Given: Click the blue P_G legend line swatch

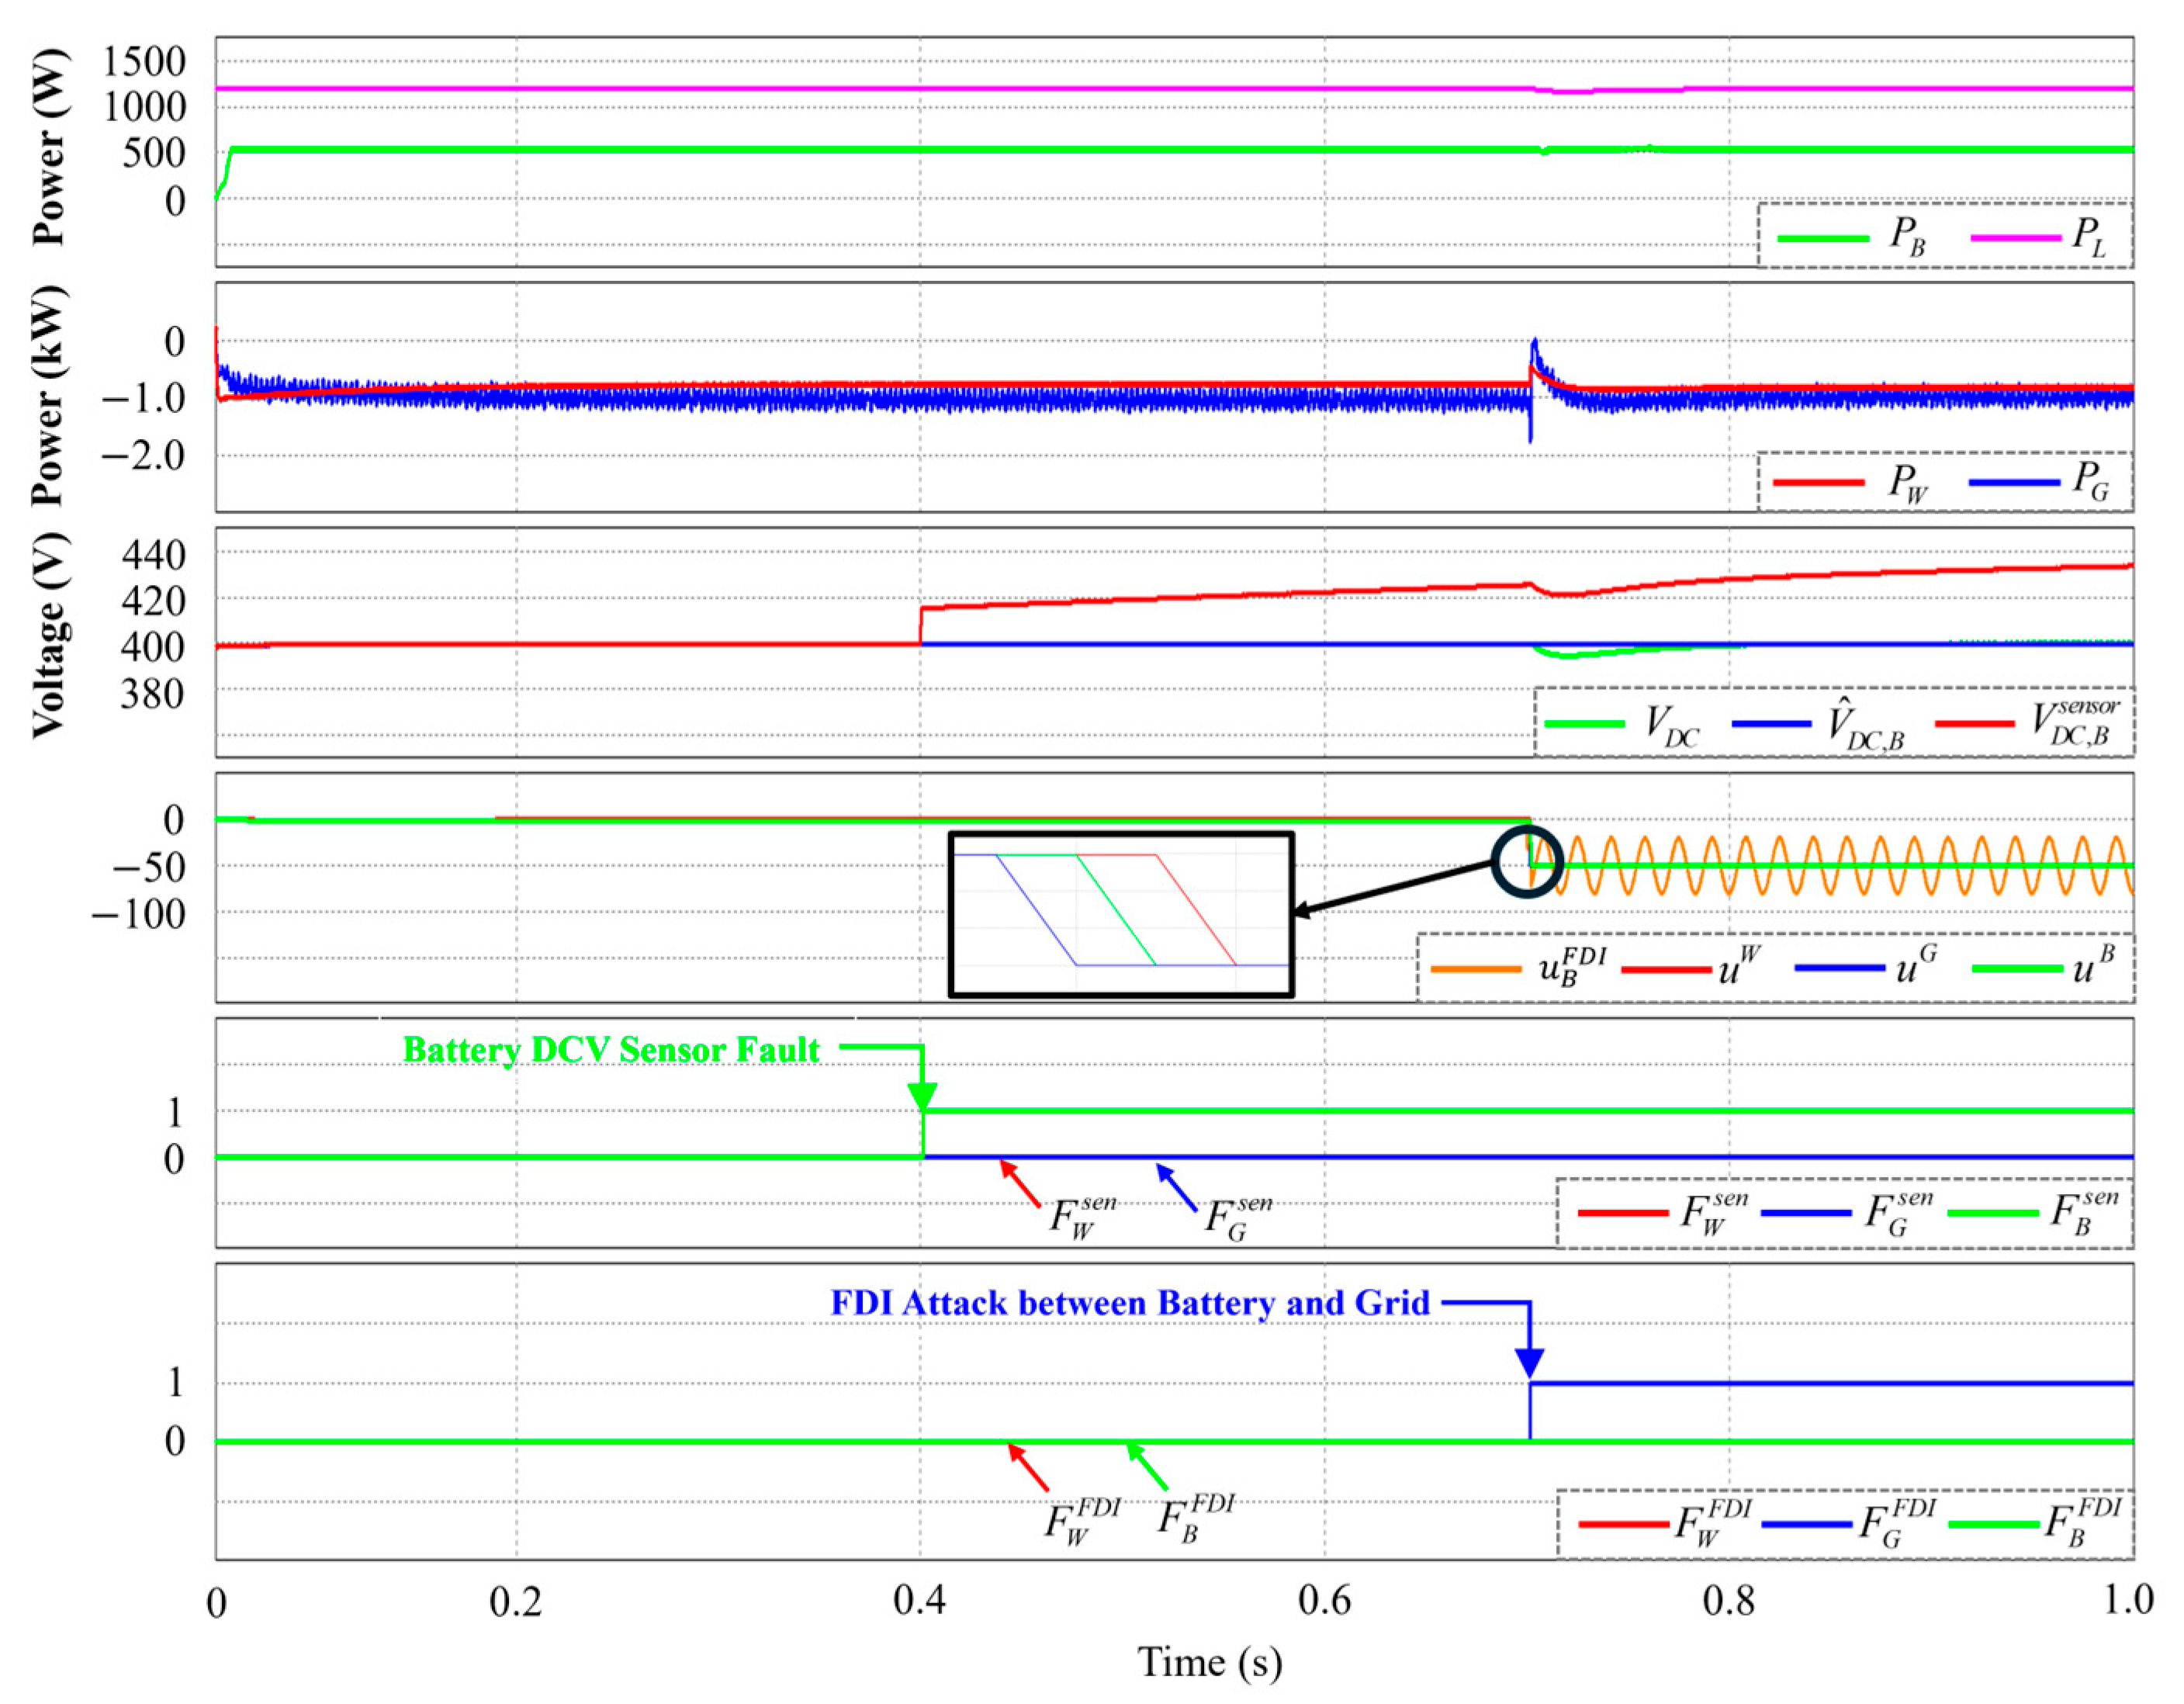Looking at the screenshot, I should coord(2014,482).
